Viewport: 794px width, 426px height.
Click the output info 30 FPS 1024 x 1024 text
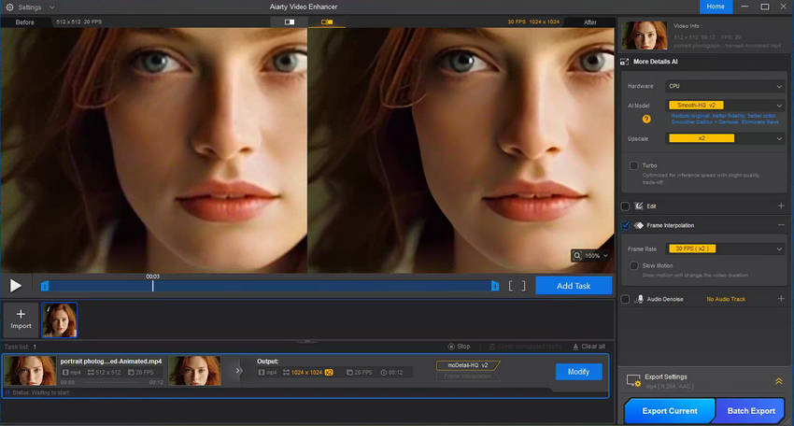tap(533, 22)
